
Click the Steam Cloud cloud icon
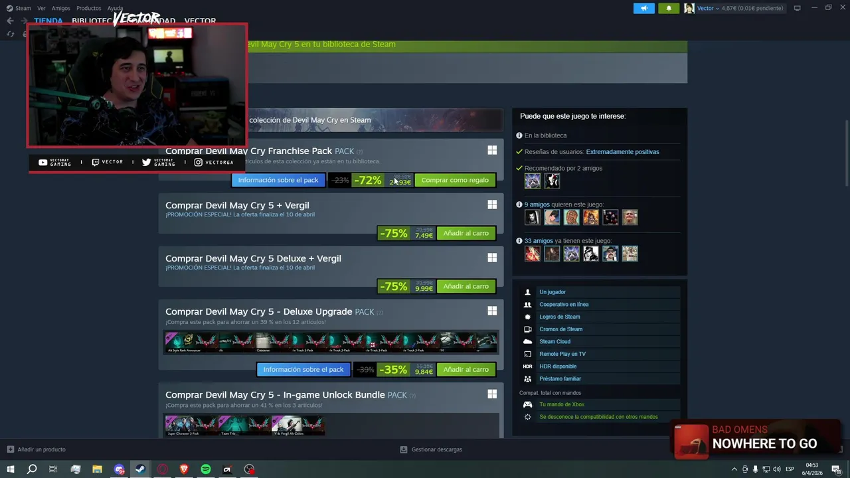tap(527, 342)
